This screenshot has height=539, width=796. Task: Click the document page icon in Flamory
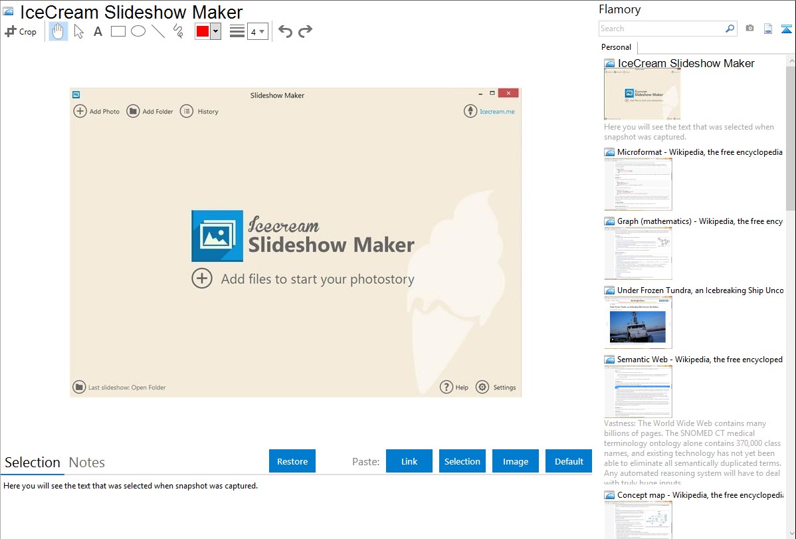click(x=768, y=29)
